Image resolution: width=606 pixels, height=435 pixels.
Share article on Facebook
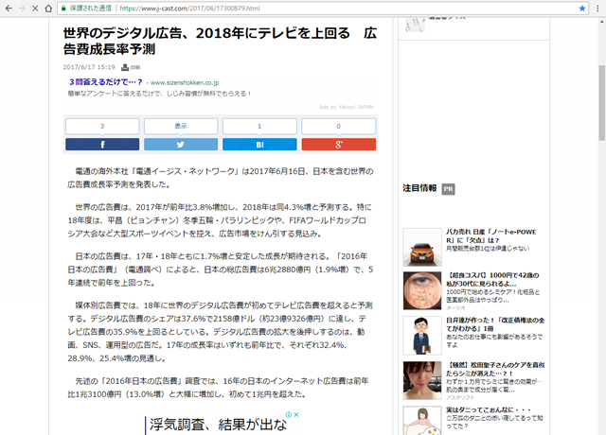[101, 144]
